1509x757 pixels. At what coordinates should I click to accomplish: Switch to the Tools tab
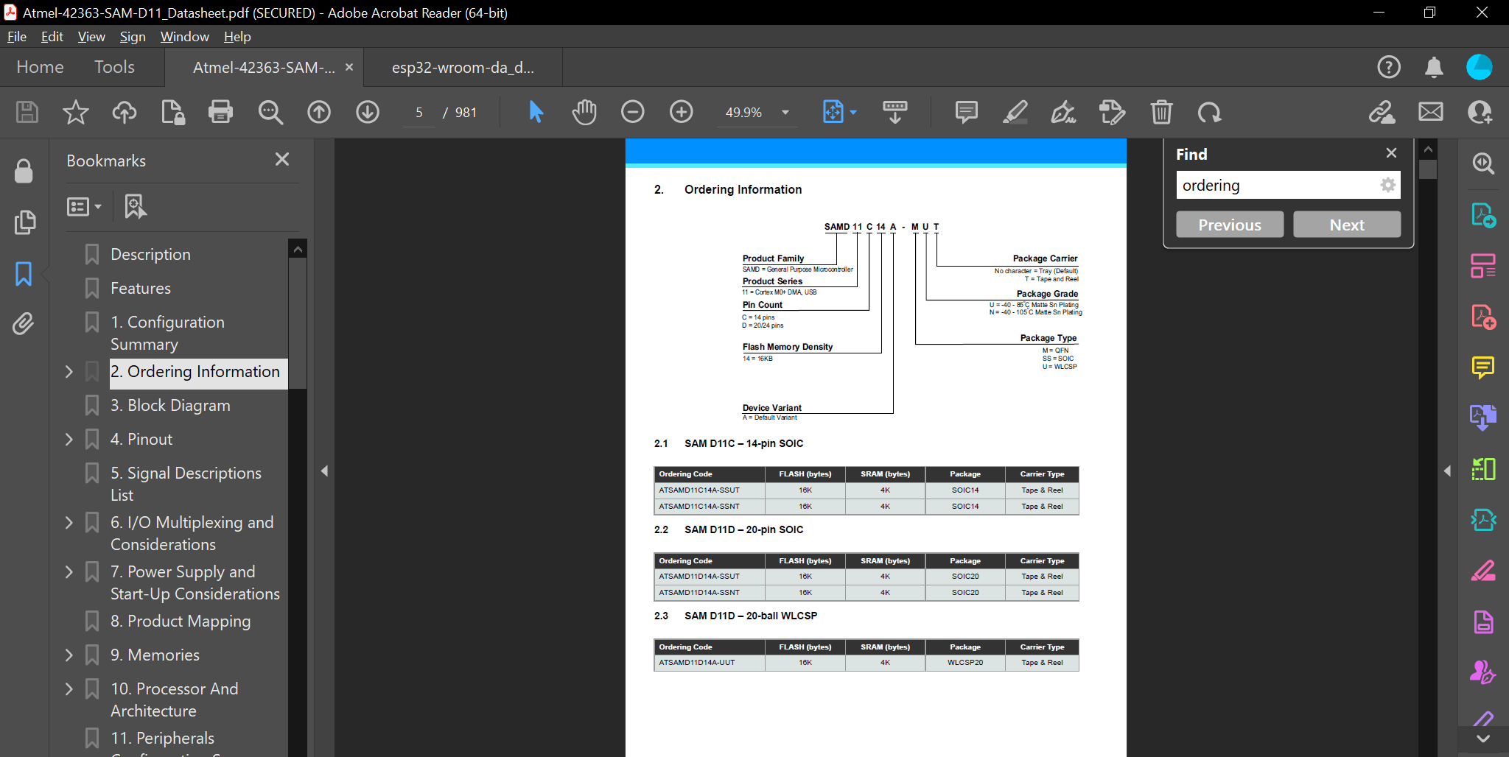[114, 67]
